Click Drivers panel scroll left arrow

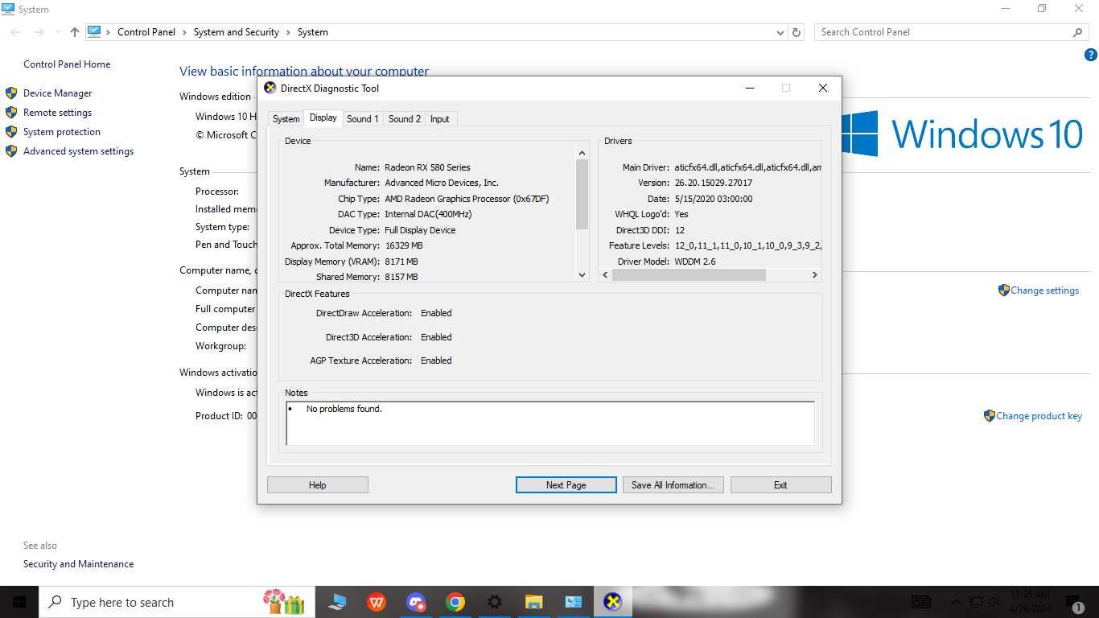606,275
